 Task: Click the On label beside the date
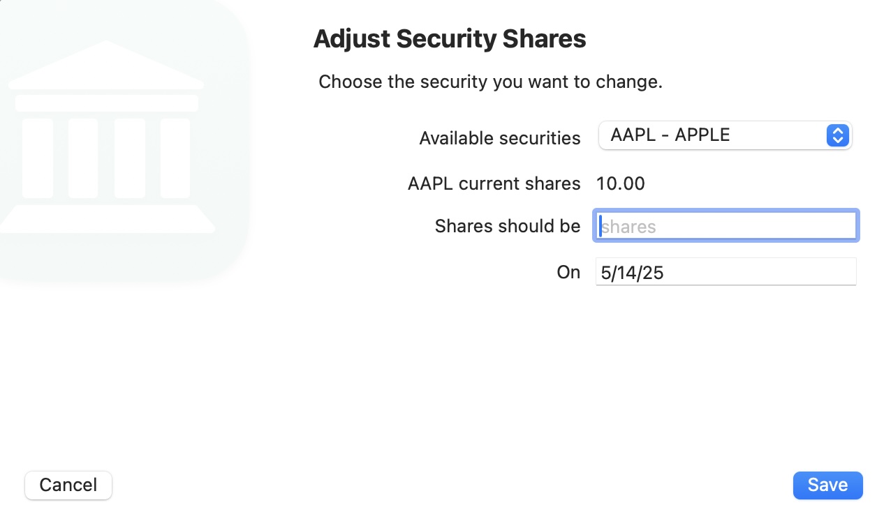pyautogui.click(x=568, y=272)
